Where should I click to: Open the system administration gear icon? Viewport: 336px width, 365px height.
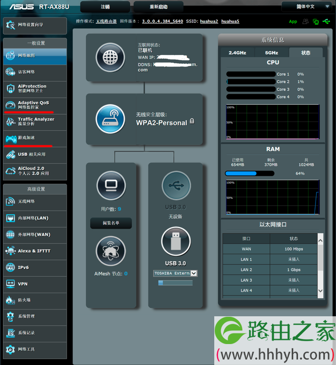10,317
